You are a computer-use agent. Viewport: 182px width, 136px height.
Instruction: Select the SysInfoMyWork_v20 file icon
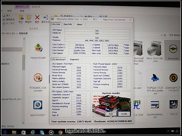[x=155, y=105]
